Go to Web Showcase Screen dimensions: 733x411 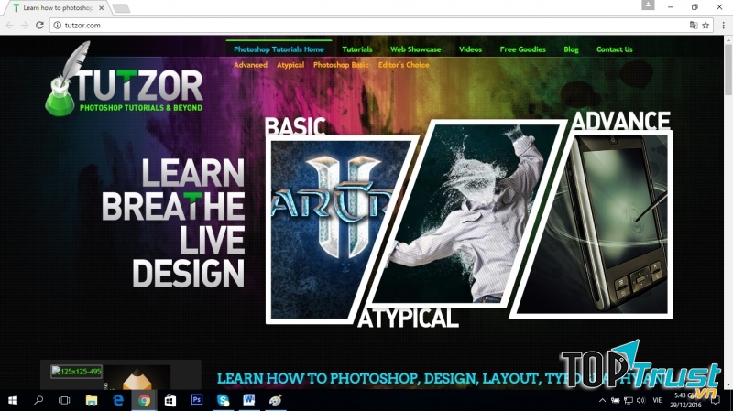click(x=416, y=49)
